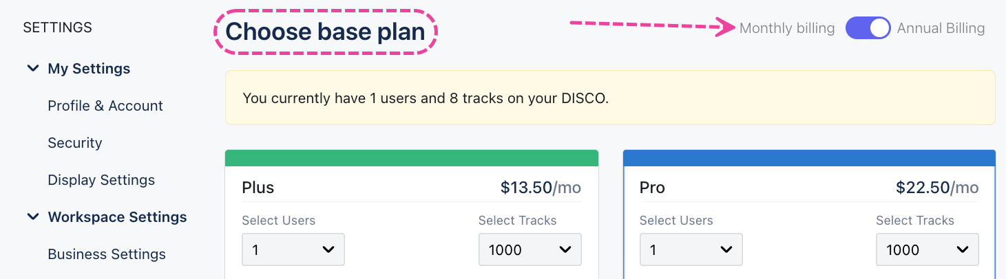Collapse the My Settings section chevron
Image resolution: width=1006 pixels, height=279 pixels.
(32, 69)
